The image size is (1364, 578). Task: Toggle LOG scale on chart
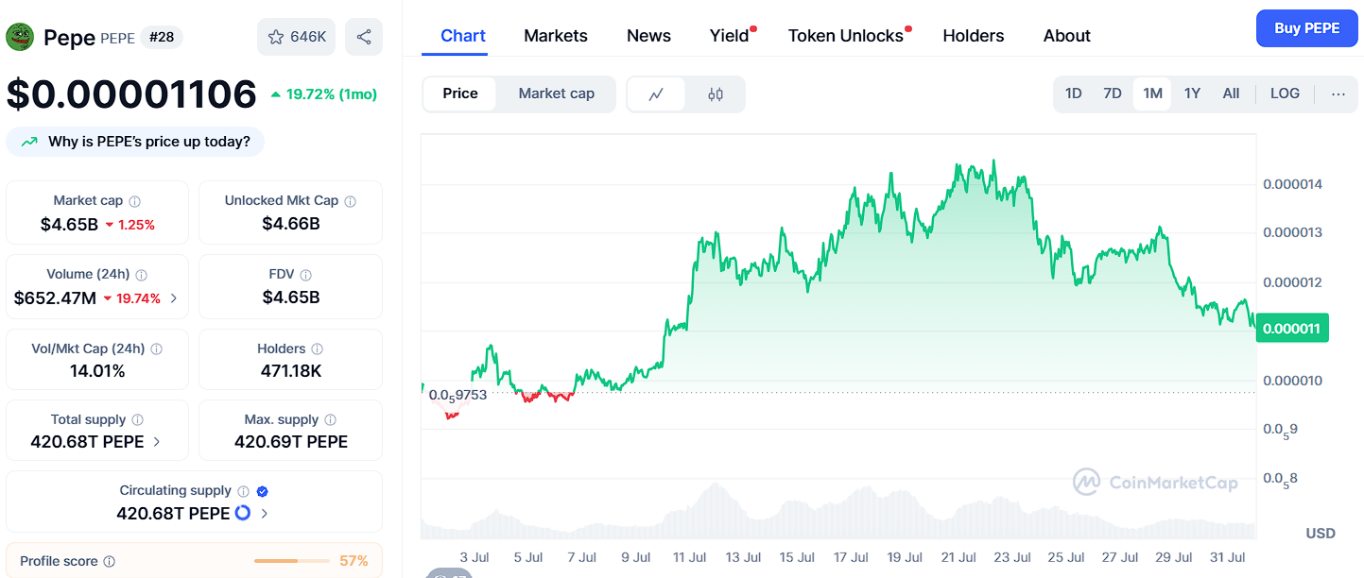coord(1285,93)
